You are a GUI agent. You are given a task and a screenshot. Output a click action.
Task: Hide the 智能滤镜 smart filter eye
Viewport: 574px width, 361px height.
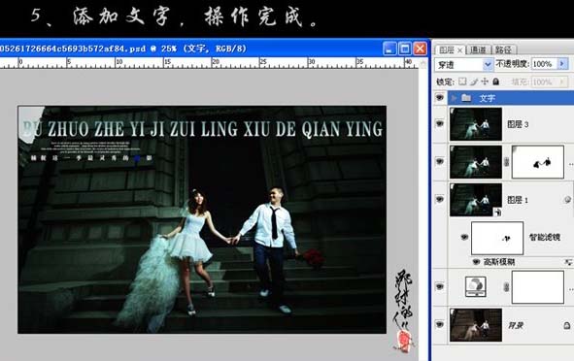tap(464, 237)
